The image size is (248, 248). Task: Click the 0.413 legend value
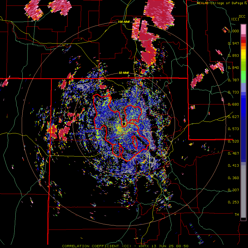click(x=233, y=166)
